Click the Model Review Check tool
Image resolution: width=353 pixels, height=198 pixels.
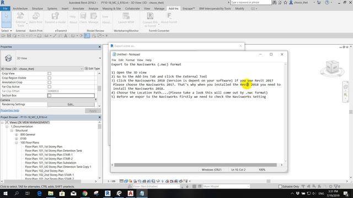[83, 18]
